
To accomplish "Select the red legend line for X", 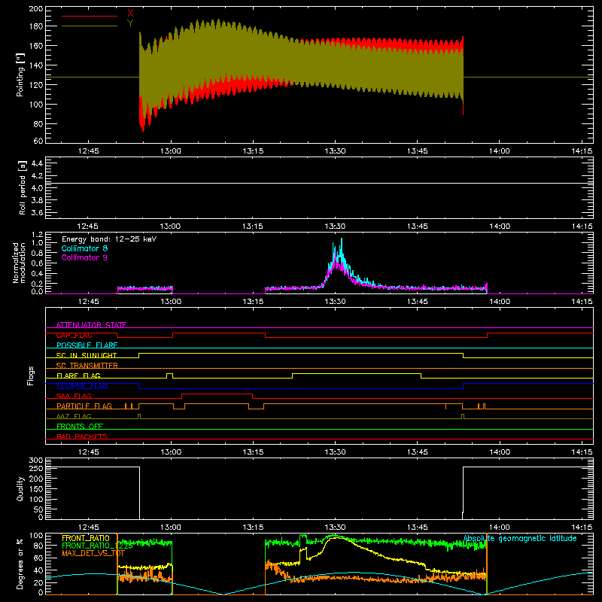I will (90, 16).
